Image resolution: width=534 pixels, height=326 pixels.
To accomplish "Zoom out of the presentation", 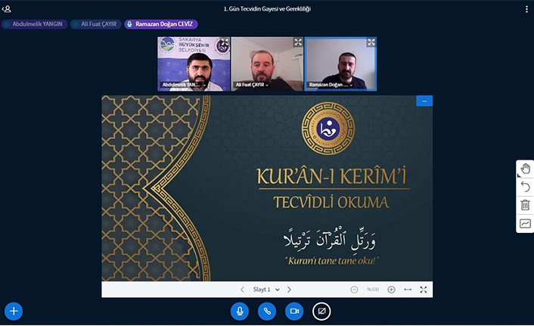I will [354, 290].
